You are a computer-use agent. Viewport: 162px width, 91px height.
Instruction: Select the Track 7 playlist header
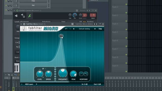tap(120, 52)
